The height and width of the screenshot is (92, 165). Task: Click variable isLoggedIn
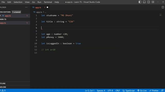53,43
